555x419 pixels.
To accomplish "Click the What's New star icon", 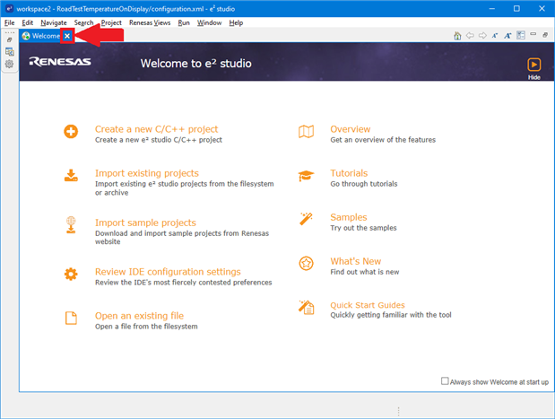I will click(306, 264).
